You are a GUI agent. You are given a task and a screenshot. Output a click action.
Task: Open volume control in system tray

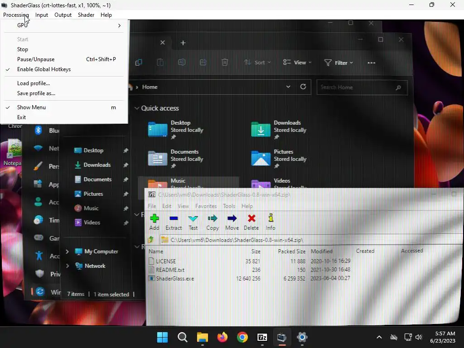pyautogui.click(x=418, y=337)
